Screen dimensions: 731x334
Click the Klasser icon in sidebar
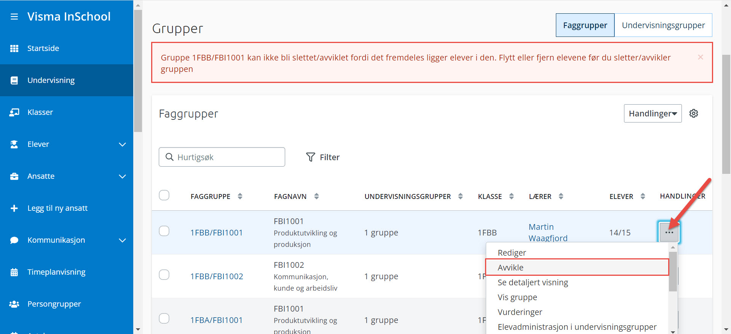click(14, 112)
